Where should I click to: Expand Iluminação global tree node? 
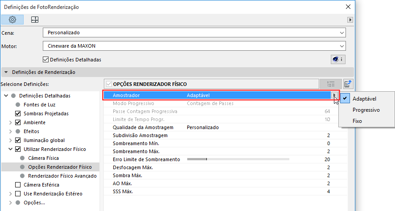coord(10,140)
